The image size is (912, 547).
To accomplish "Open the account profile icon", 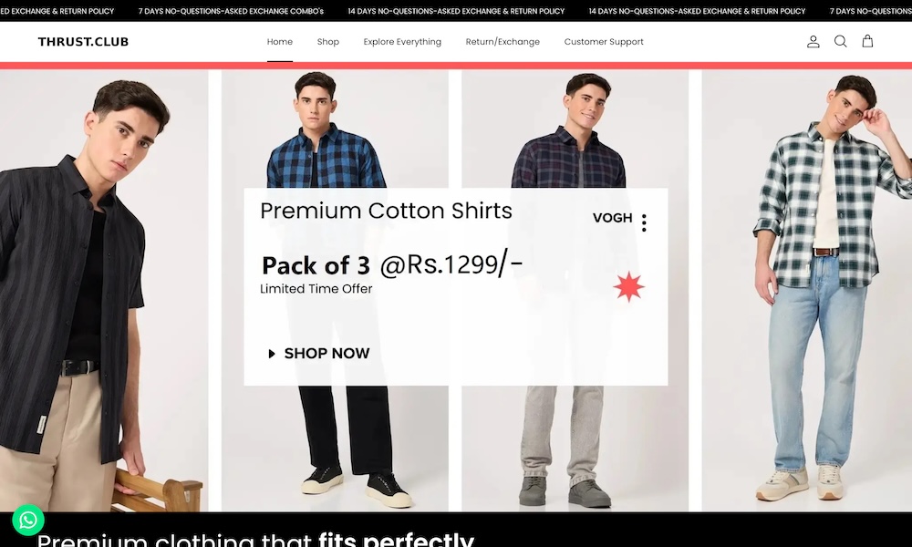I will [x=813, y=41].
